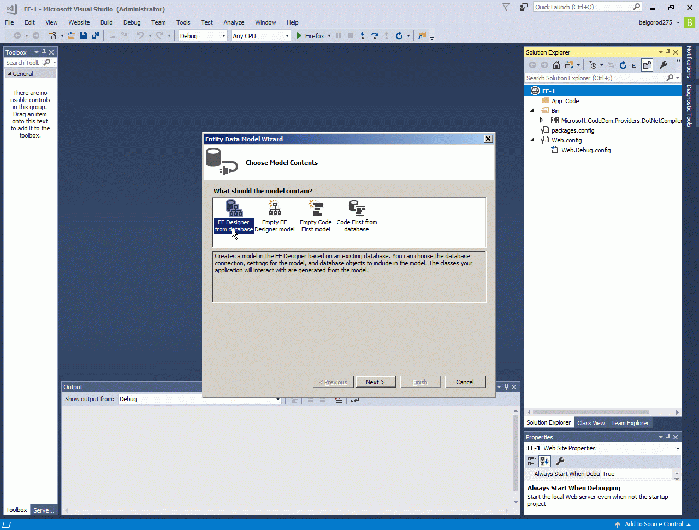Select App_Code folder in Solution Explorer
Image resolution: width=699 pixels, height=530 pixels.
click(565, 101)
